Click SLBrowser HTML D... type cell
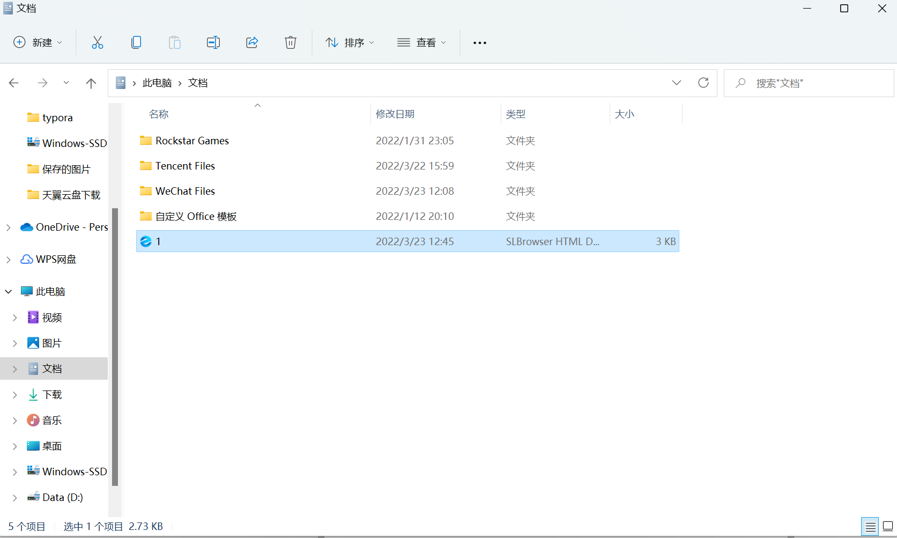897x538 pixels. tap(553, 241)
